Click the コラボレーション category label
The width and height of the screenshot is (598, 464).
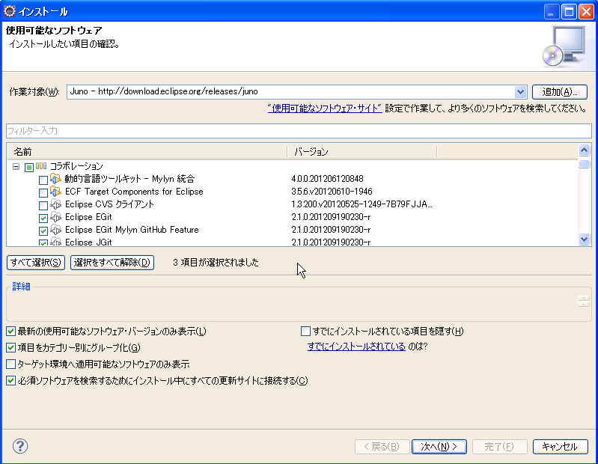(76, 166)
